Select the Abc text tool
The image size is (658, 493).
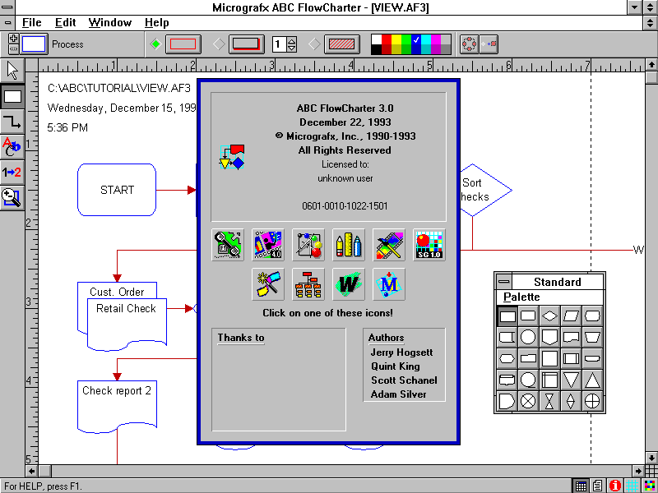(x=12, y=147)
